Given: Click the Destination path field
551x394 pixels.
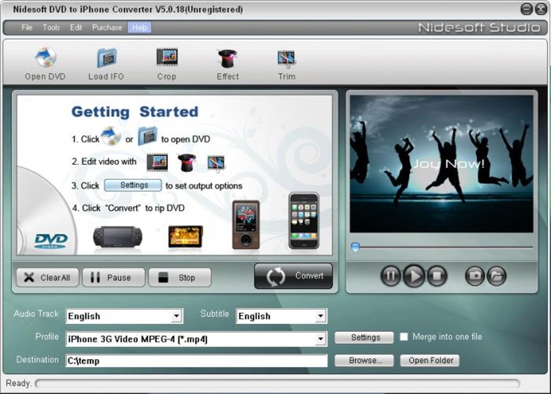Looking at the screenshot, I should pyautogui.click(x=197, y=361).
